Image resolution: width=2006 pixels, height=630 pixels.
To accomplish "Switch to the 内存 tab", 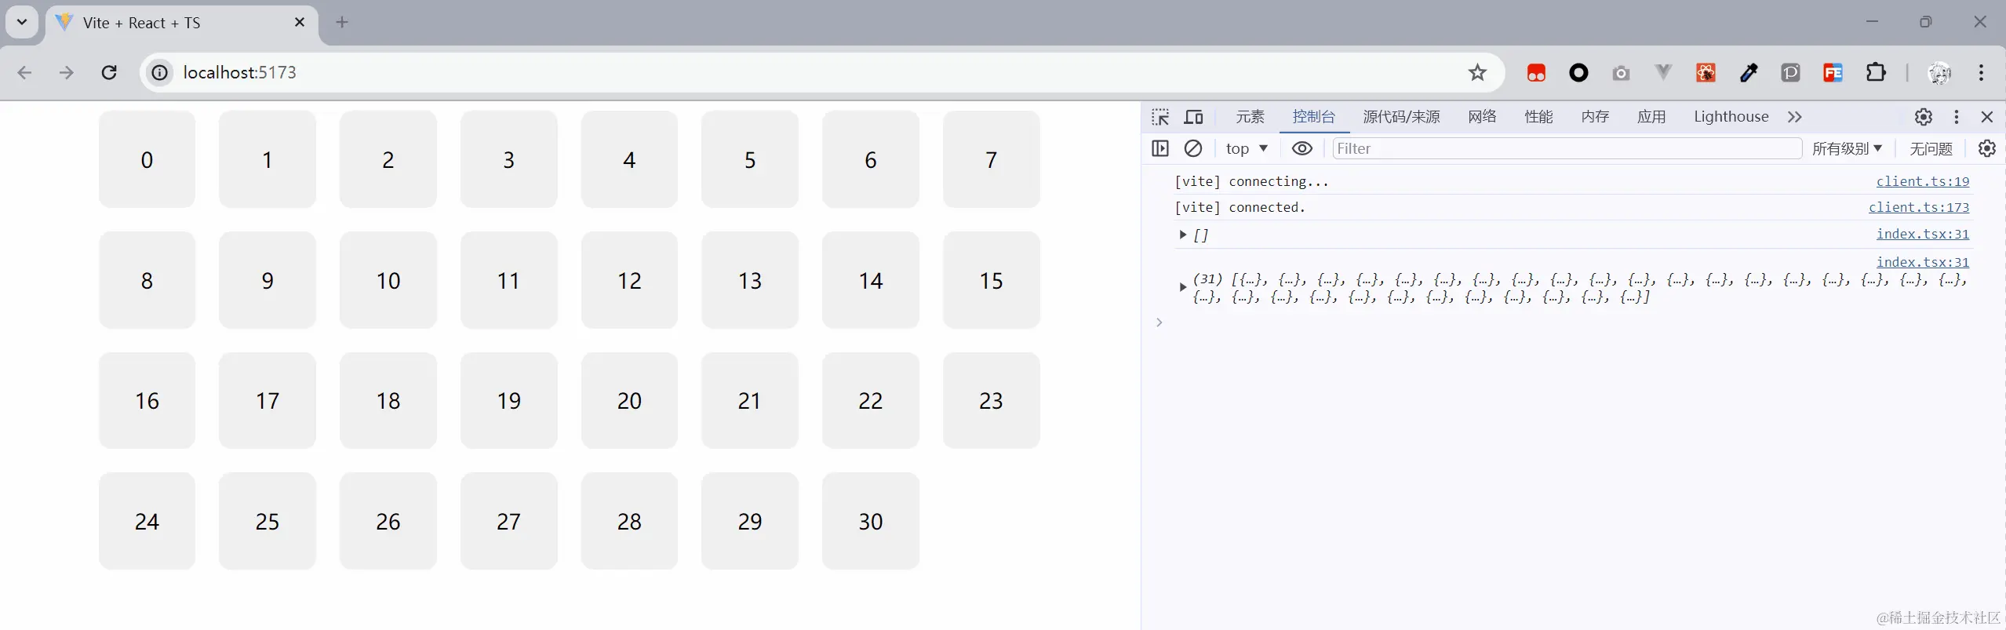I will (1595, 117).
